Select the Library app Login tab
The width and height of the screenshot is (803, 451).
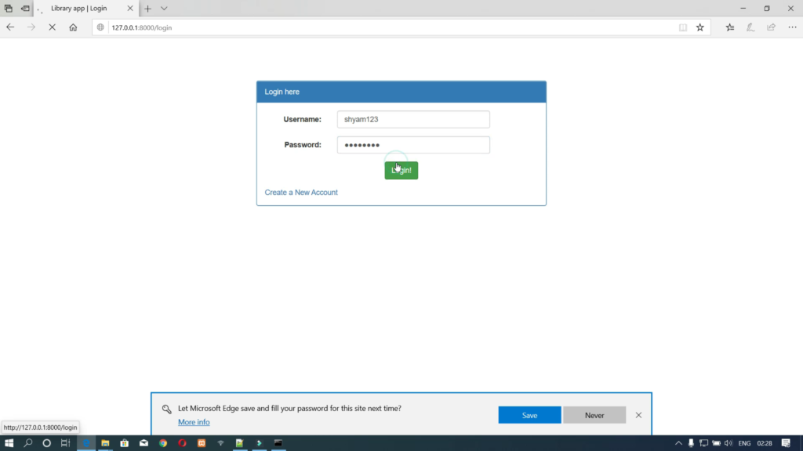click(86, 9)
